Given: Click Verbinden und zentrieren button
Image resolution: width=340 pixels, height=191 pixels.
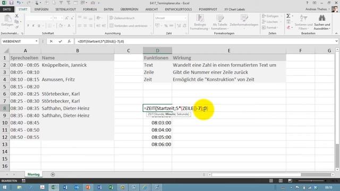Looking at the screenshot, I should [130, 25].
